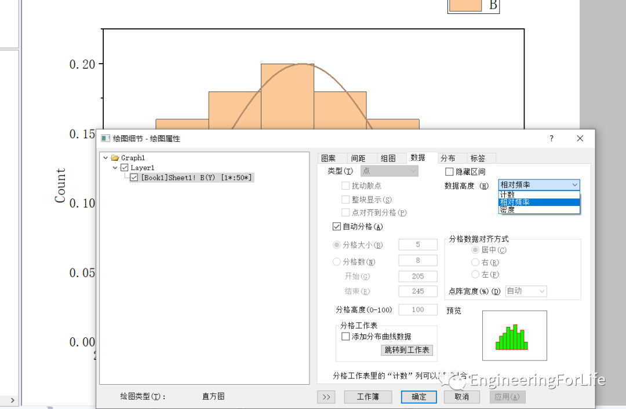The image size is (626, 409).
Task: Click the 应用 button
Action: (507, 397)
